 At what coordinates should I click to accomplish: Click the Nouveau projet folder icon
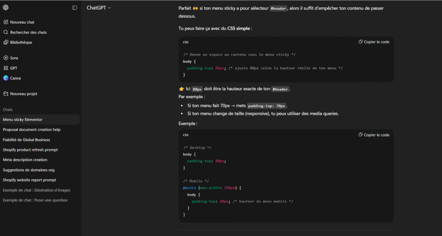[x=6, y=93]
